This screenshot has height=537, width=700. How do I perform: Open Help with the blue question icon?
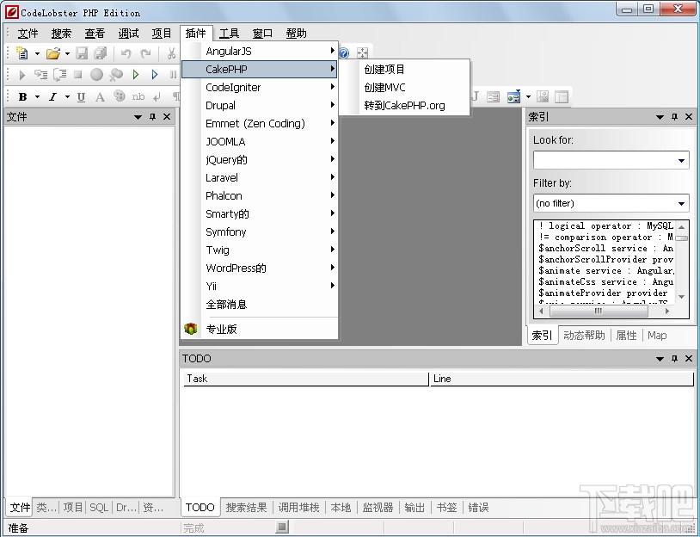344,53
